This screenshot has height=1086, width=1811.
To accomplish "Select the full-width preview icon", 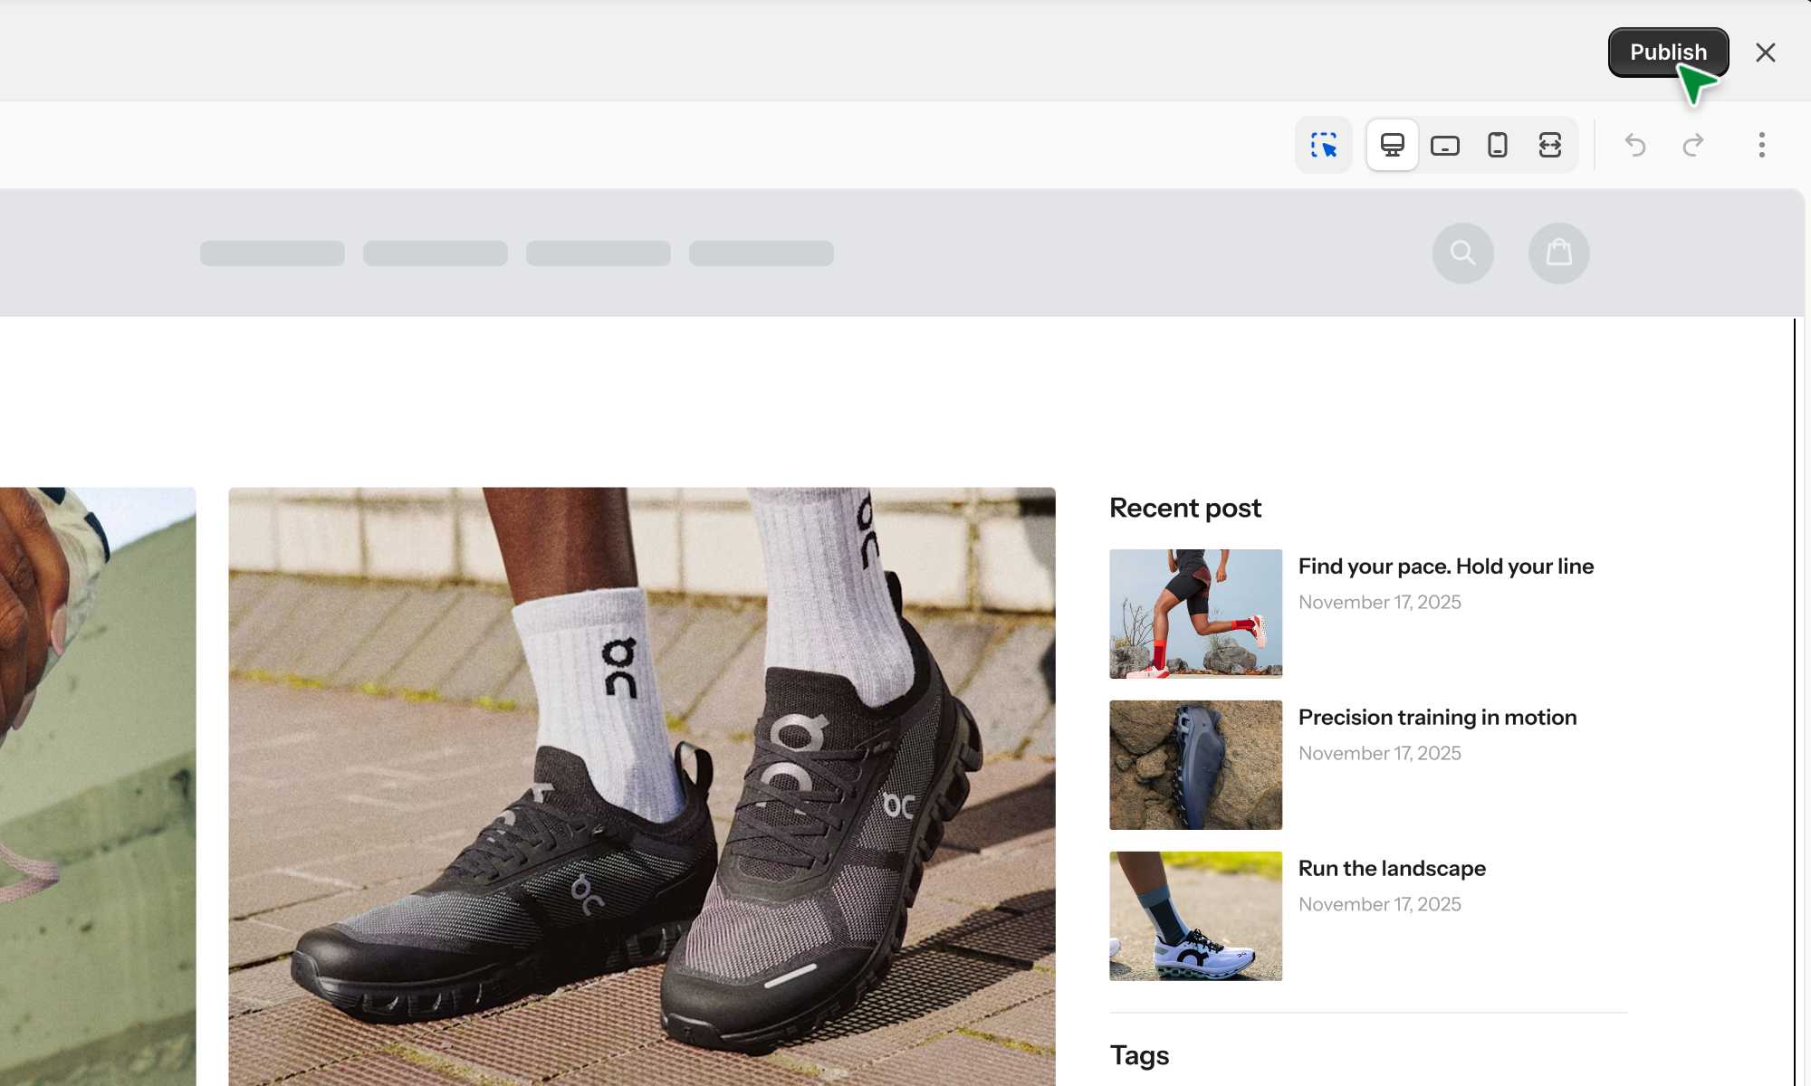I will (x=1549, y=145).
